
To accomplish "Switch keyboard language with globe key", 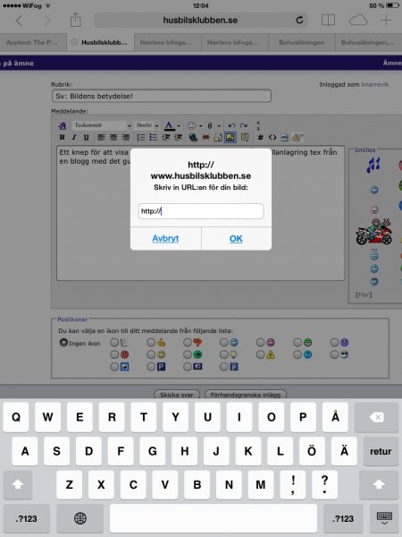I will click(80, 518).
